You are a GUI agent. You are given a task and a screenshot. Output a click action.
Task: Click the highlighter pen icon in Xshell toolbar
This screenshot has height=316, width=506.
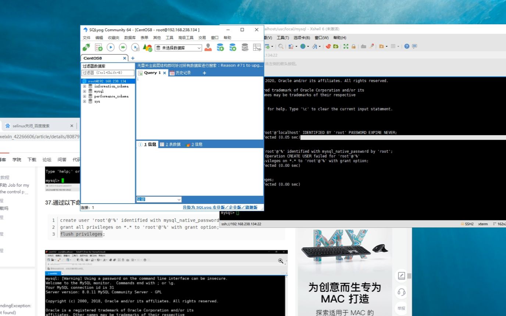point(371,46)
